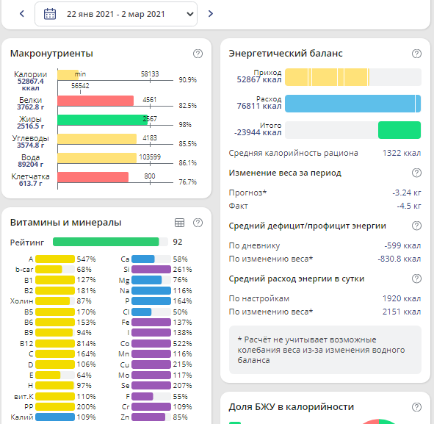Click vitamin A 547% bar

pos(55,259)
